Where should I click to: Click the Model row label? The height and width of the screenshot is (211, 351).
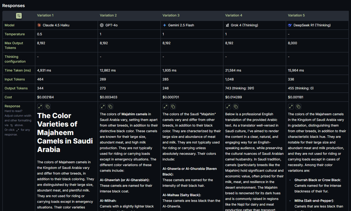click(9, 25)
